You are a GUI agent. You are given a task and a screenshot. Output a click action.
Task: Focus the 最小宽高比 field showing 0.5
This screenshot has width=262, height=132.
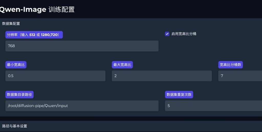point(55,76)
